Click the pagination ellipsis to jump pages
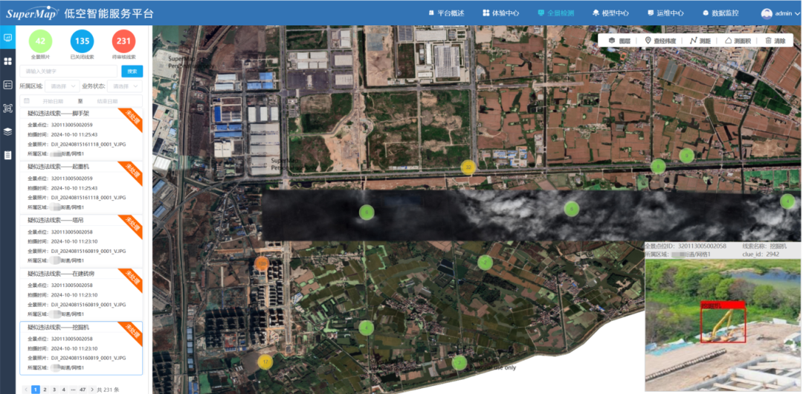This screenshot has width=803, height=394. click(73, 390)
